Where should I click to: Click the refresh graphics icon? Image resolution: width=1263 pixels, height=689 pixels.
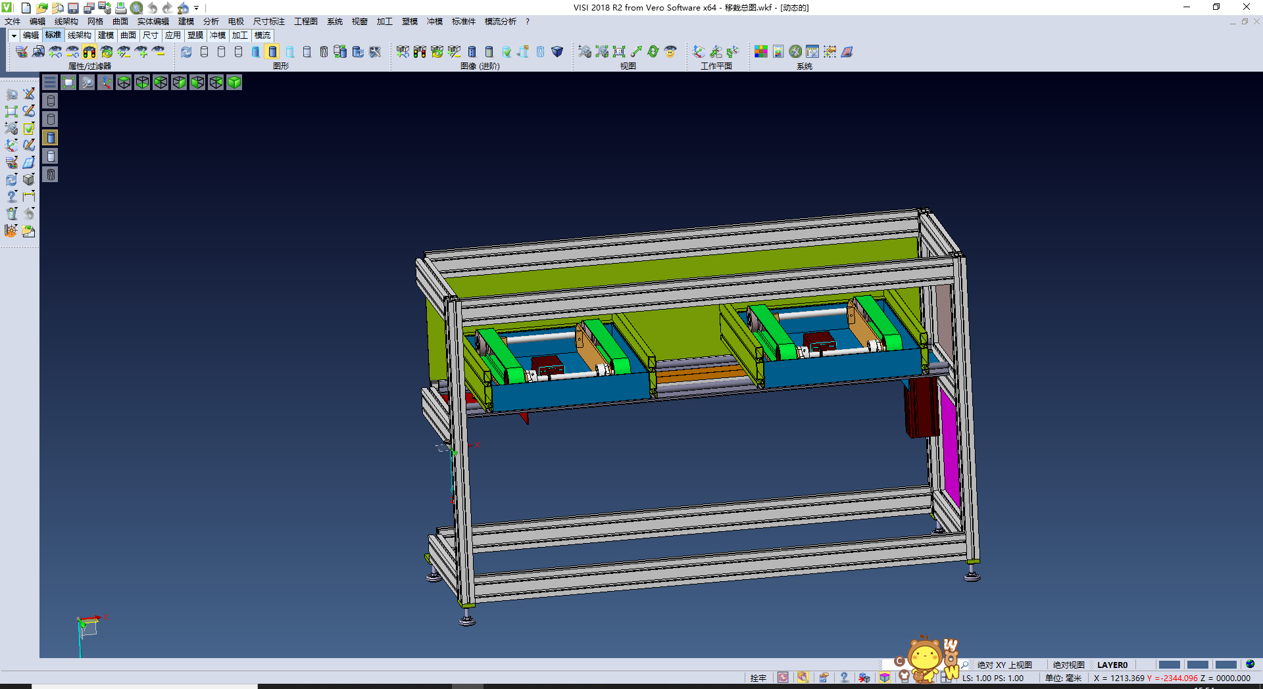click(x=187, y=52)
